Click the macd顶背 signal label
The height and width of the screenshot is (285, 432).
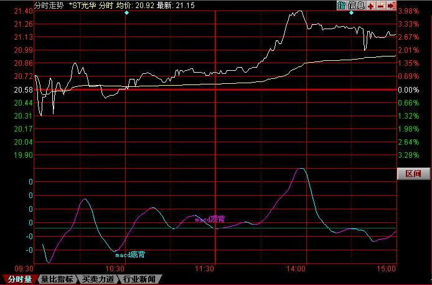(210, 219)
